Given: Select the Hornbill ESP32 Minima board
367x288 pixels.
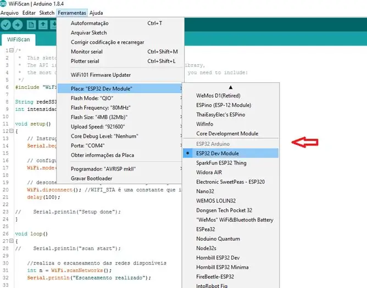Looking at the screenshot, I should [x=231, y=267].
